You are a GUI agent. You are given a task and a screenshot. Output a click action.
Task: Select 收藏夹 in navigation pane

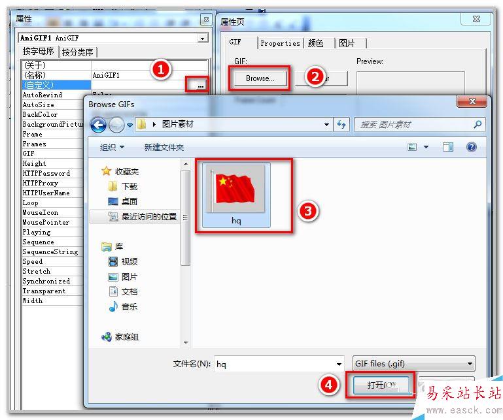click(x=120, y=171)
